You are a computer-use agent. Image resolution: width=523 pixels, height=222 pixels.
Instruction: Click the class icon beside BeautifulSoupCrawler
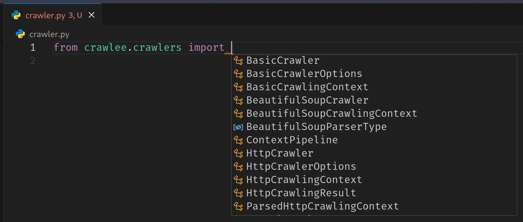pos(238,100)
